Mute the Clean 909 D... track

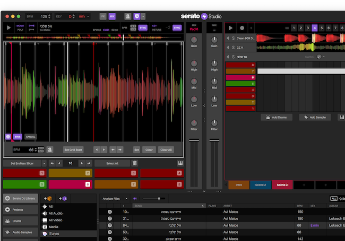(x=228, y=38)
